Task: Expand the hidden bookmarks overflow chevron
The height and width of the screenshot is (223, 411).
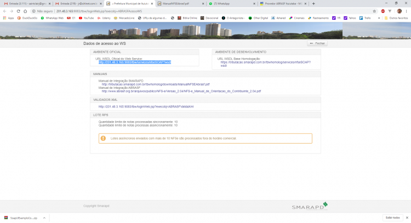Action: coord(379,18)
